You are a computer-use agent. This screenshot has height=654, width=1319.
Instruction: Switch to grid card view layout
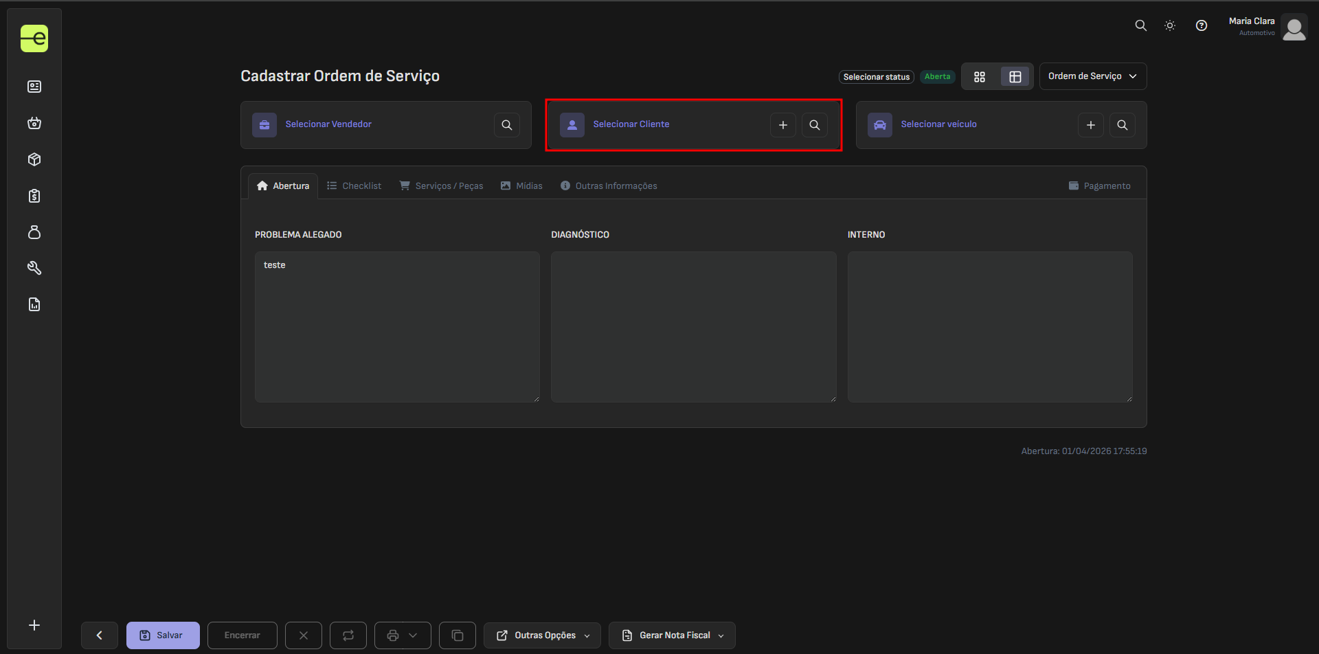tap(980, 77)
